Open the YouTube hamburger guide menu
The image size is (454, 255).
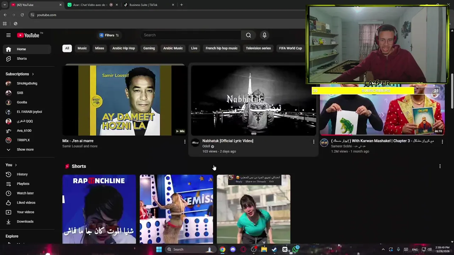(9, 35)
